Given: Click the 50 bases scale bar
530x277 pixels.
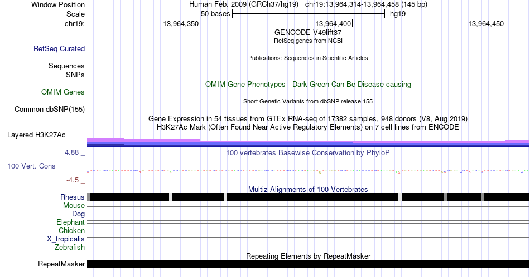Looking at the screenshot, I should click(309, 14).
